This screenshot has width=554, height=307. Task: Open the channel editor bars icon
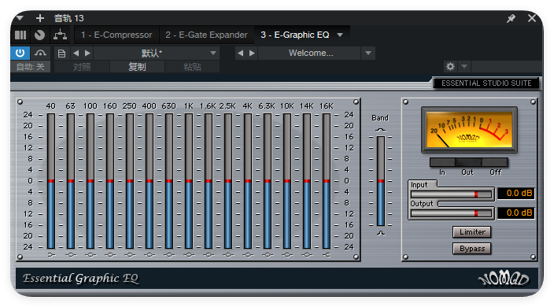20,35
